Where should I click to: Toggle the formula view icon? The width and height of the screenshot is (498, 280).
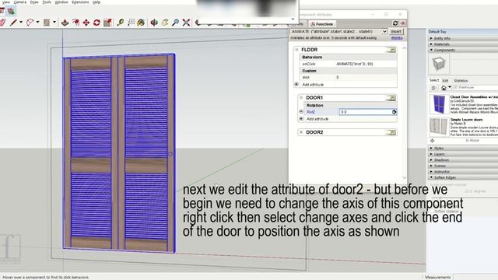coord(403,23)
